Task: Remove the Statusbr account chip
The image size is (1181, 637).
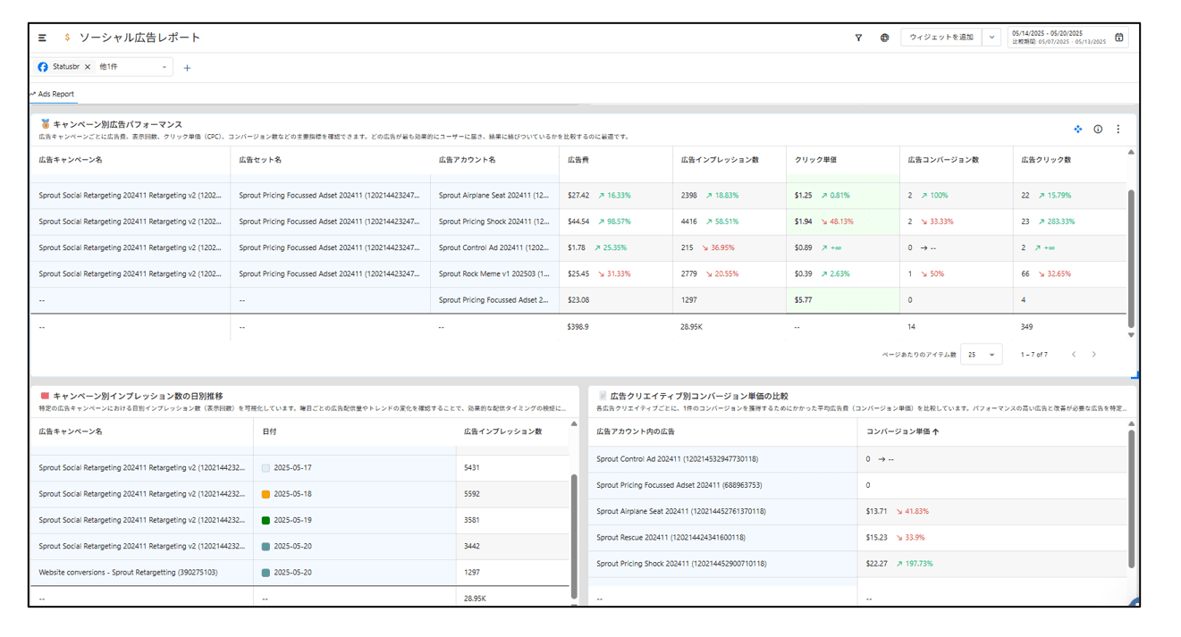Action: [88, 67]
